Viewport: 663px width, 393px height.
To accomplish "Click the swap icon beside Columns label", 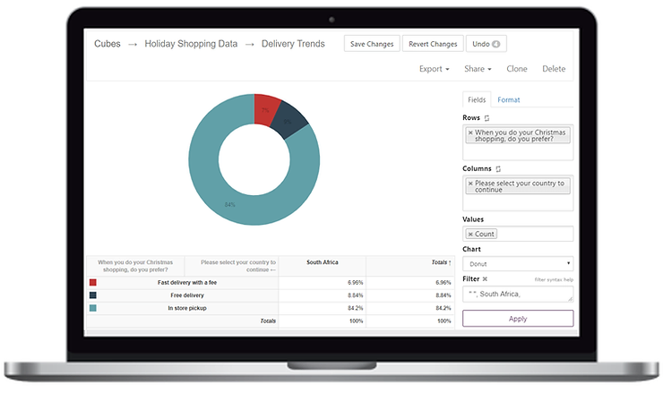I will click(498, 168).
